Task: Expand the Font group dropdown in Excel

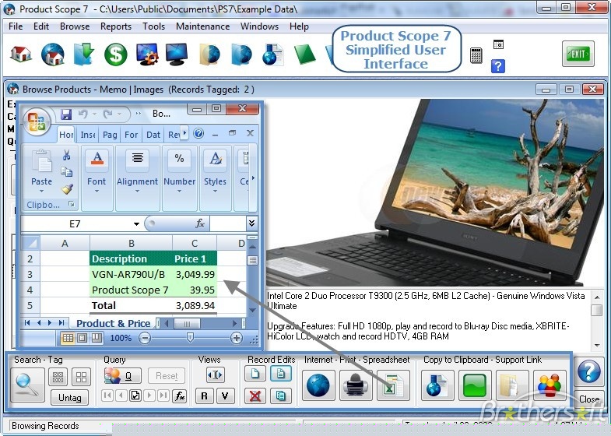Action: click(x=97, y=191)
